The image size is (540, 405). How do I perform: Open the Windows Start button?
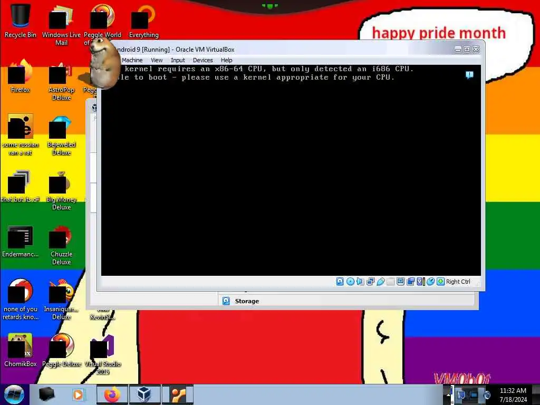coord(14,394)
